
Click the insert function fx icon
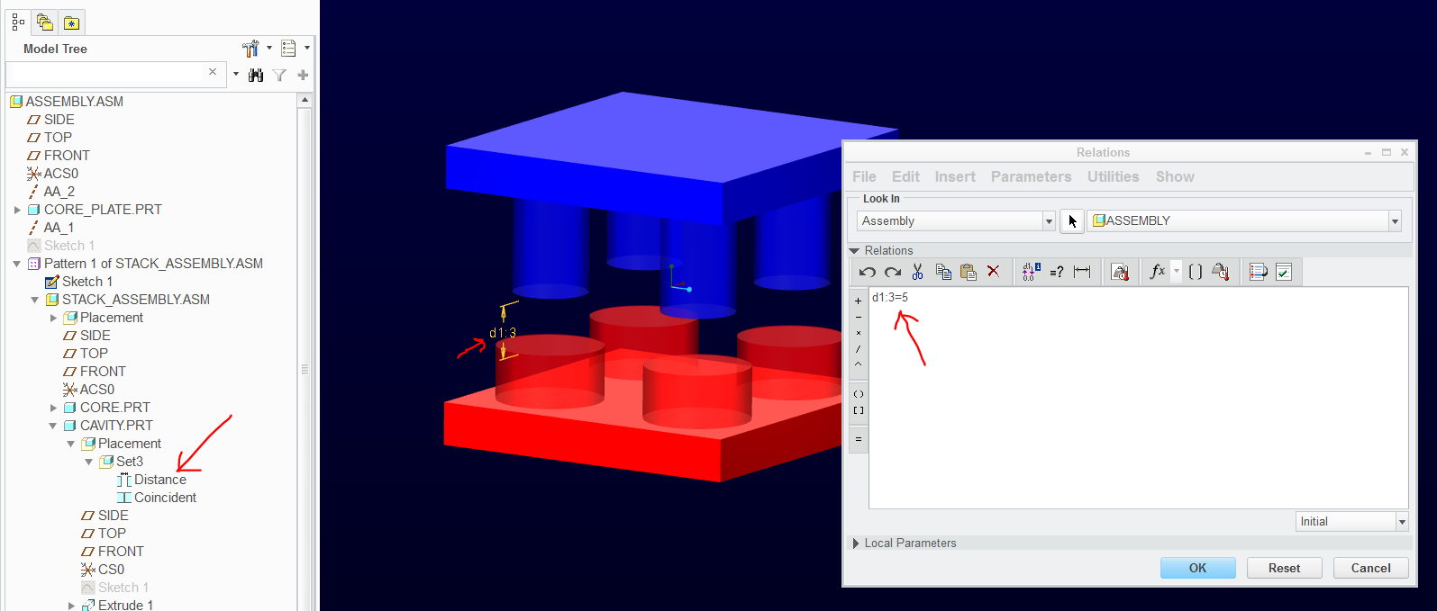[1157, 271]
